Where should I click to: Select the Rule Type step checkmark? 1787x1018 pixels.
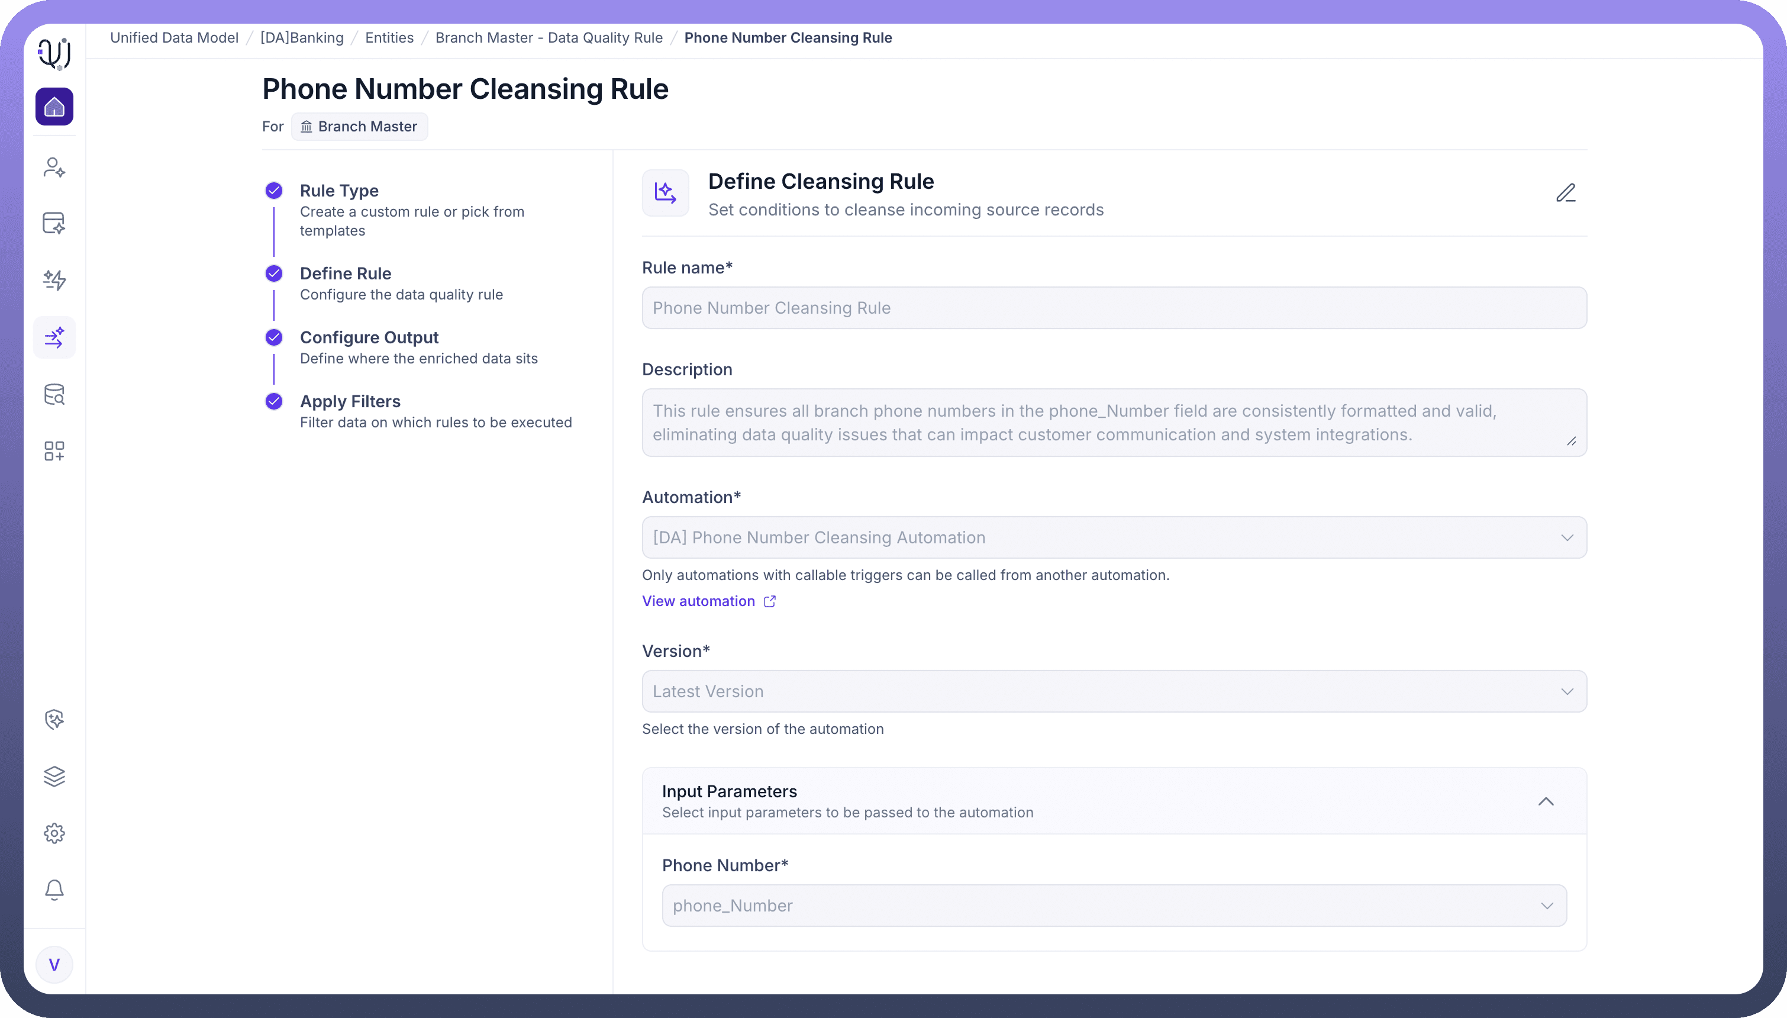(x=274, y=191)
